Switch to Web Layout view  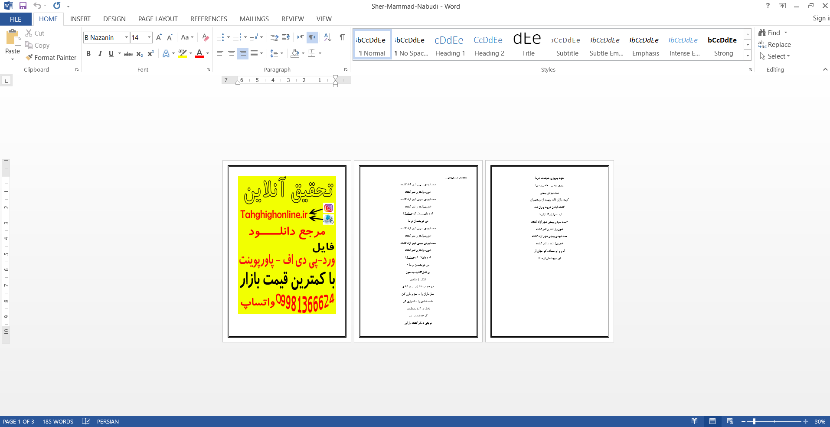pos(730,421)
